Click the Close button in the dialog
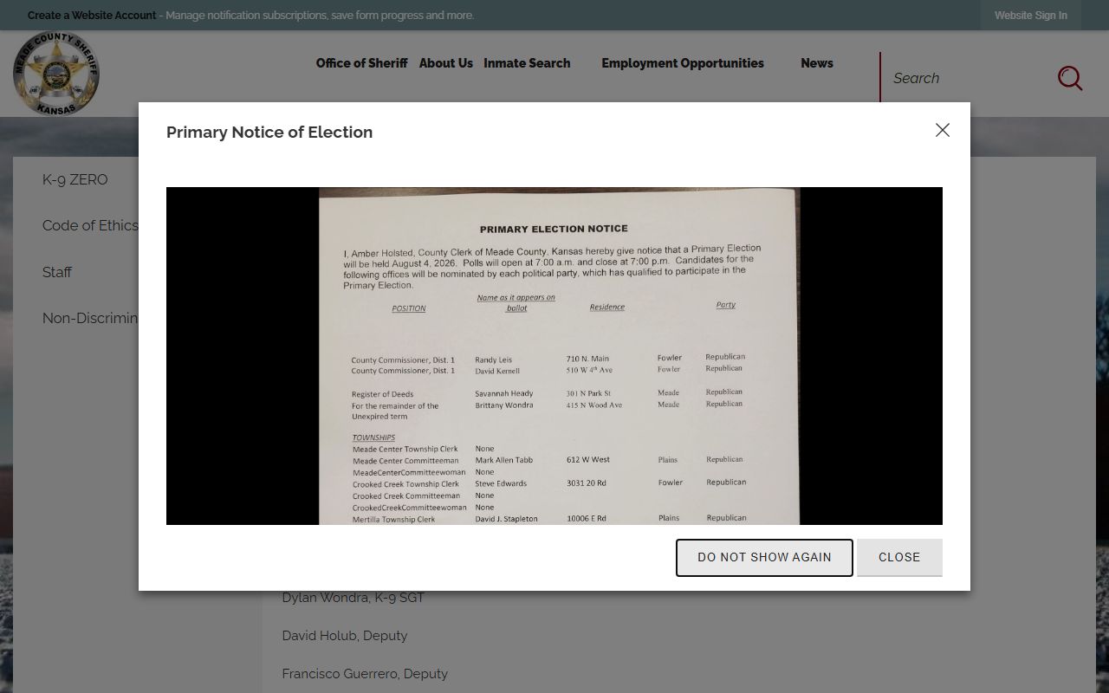The image size is (1109, 693). pyautogui.click(x=899, y=557)
